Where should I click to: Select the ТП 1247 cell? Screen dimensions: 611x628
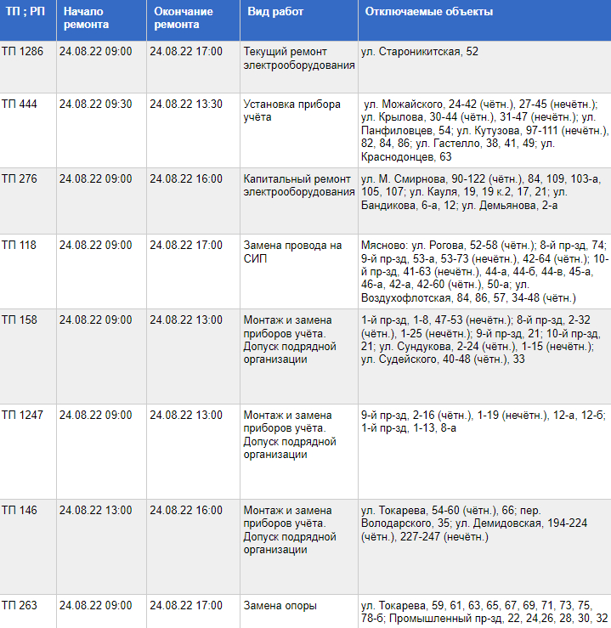coord(22,416)
